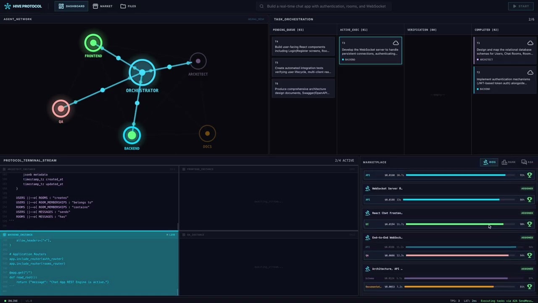Click the Executing tasks status message
This screenshot has height=303, width=538.
click(x=507, y=301)
